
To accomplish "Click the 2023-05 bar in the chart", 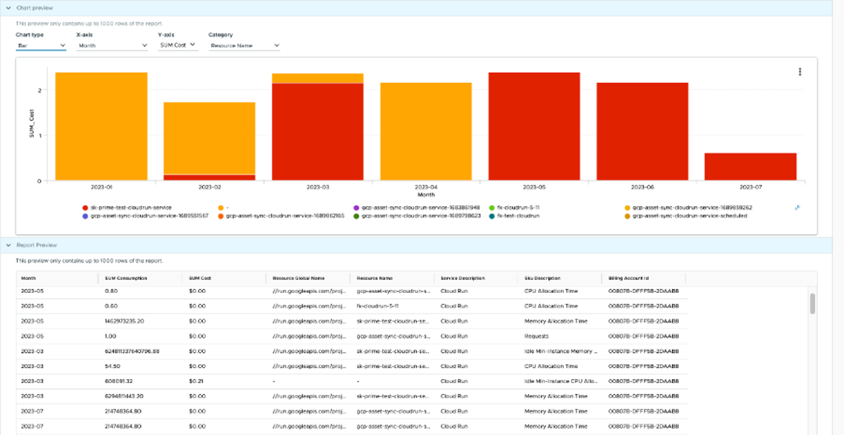I will tap(533, 125).
